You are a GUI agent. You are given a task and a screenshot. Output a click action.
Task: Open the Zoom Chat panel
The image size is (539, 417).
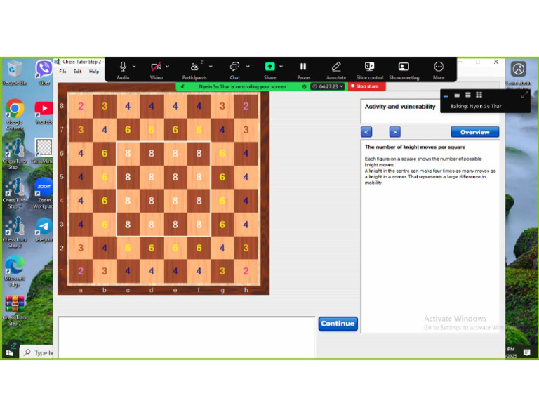pyautogui.click(x=235, y=70)
